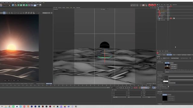Toggle the autokey button next to record

tap(137, 88)
